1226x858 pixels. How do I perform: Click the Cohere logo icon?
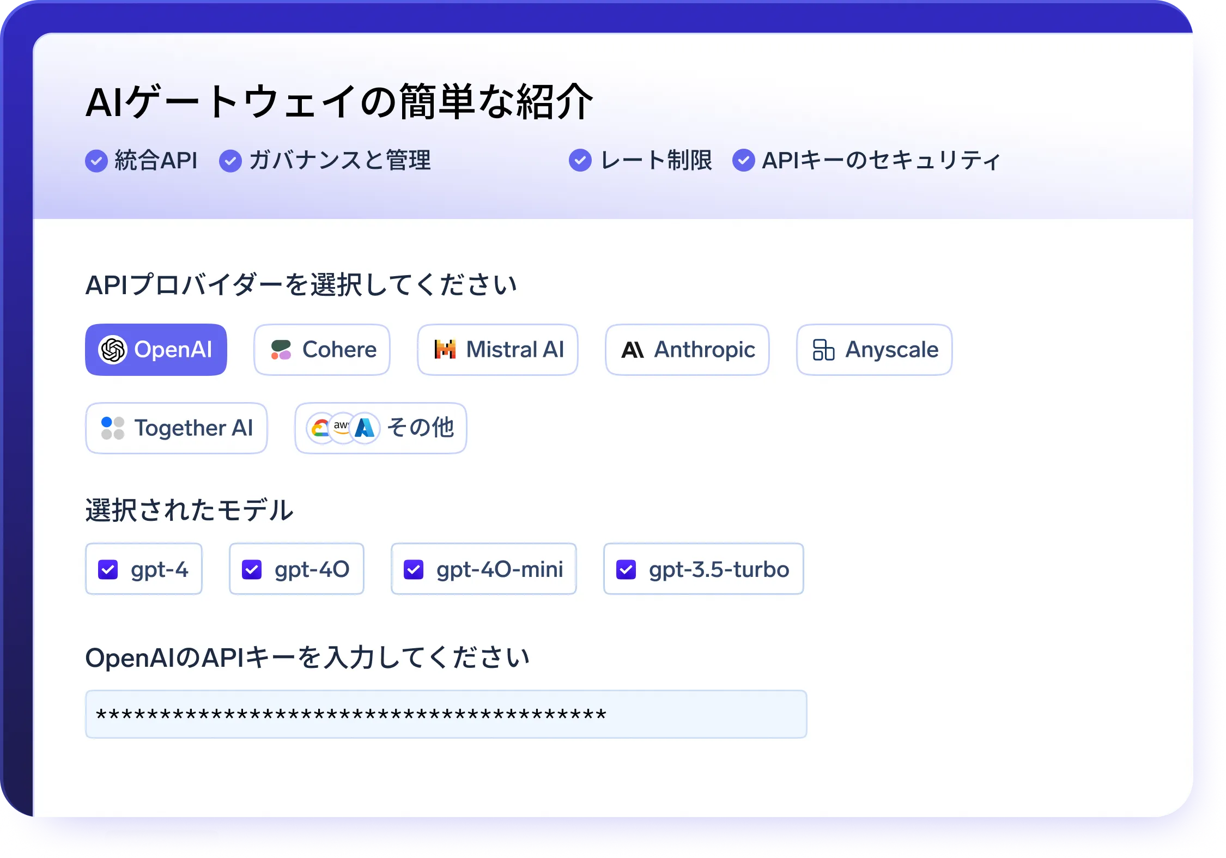pos(281,350)
